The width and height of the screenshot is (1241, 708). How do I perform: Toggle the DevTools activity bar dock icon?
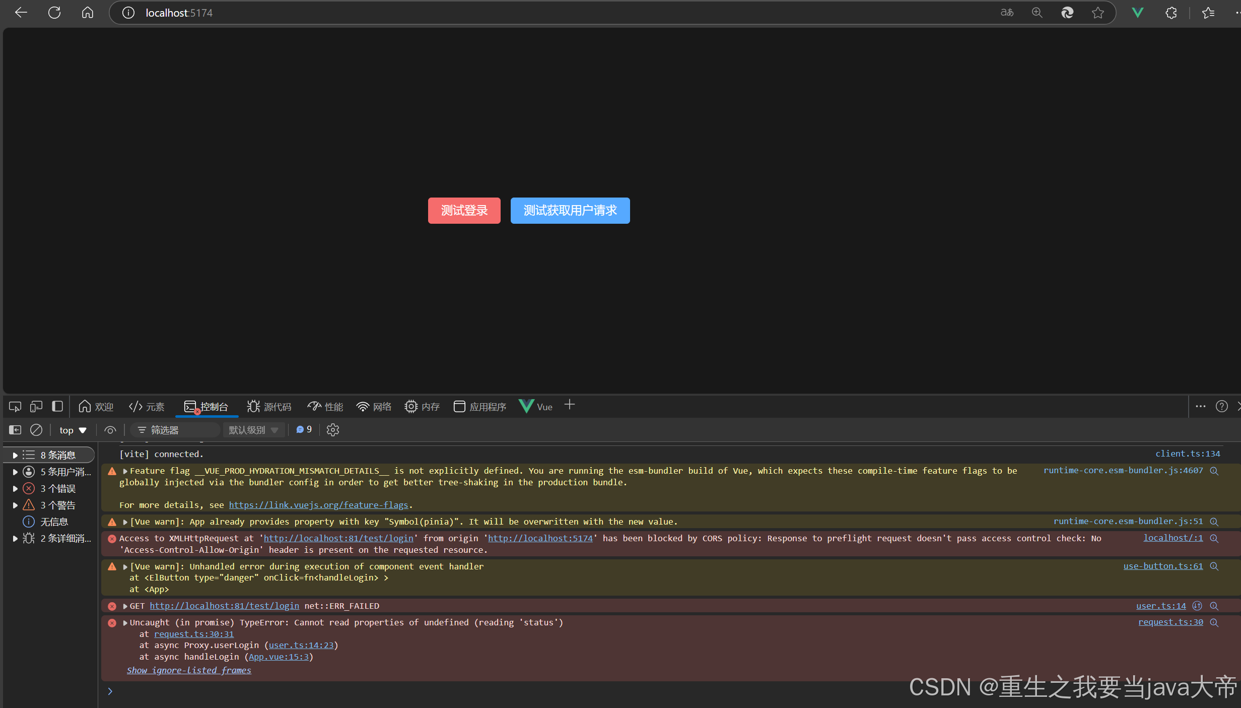[x=57, y=407]
